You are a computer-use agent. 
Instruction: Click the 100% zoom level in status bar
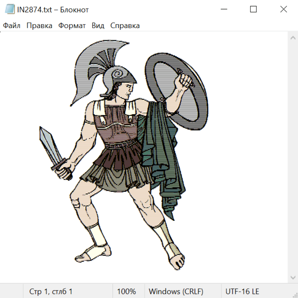(126, 291)
